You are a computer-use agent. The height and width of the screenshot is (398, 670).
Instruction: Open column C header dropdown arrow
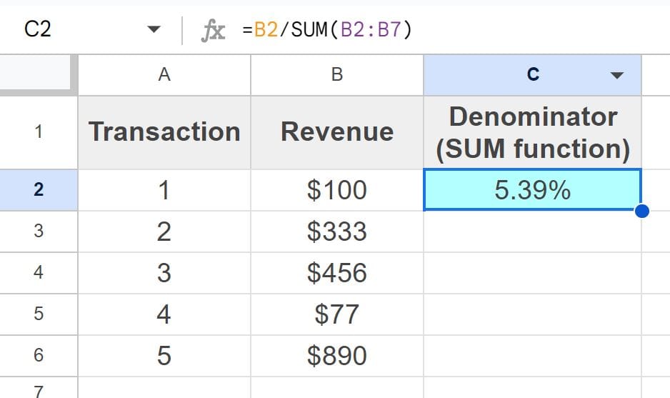point(616,76)
